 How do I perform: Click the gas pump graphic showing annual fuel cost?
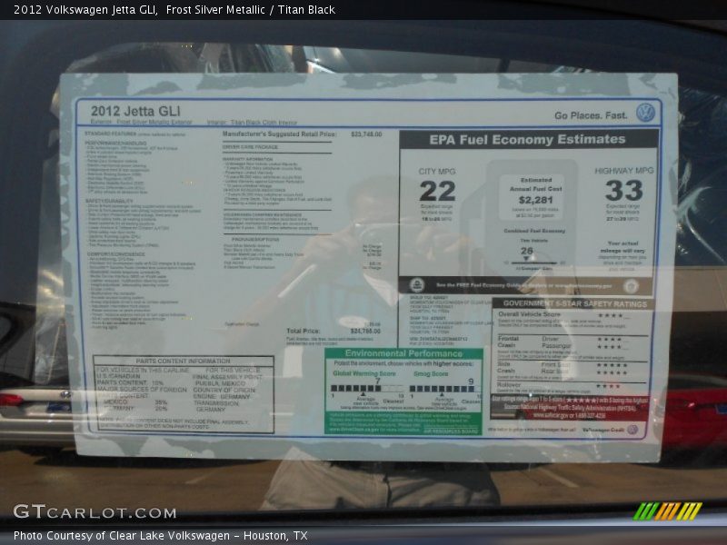pos(532,217)
